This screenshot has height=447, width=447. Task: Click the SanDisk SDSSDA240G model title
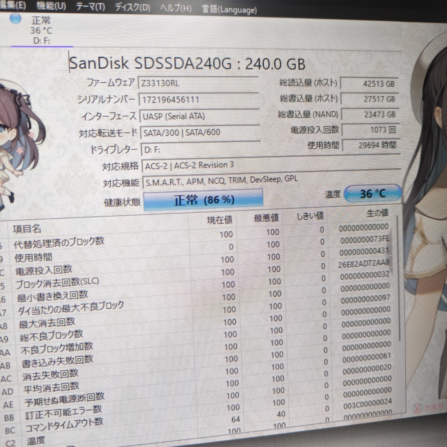(187, 64)
